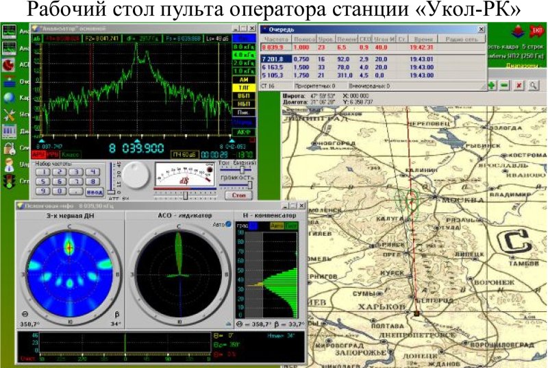Select queue row 7 201.8
The height and width of the screenshot is (368, 548).
coord(373,59)
